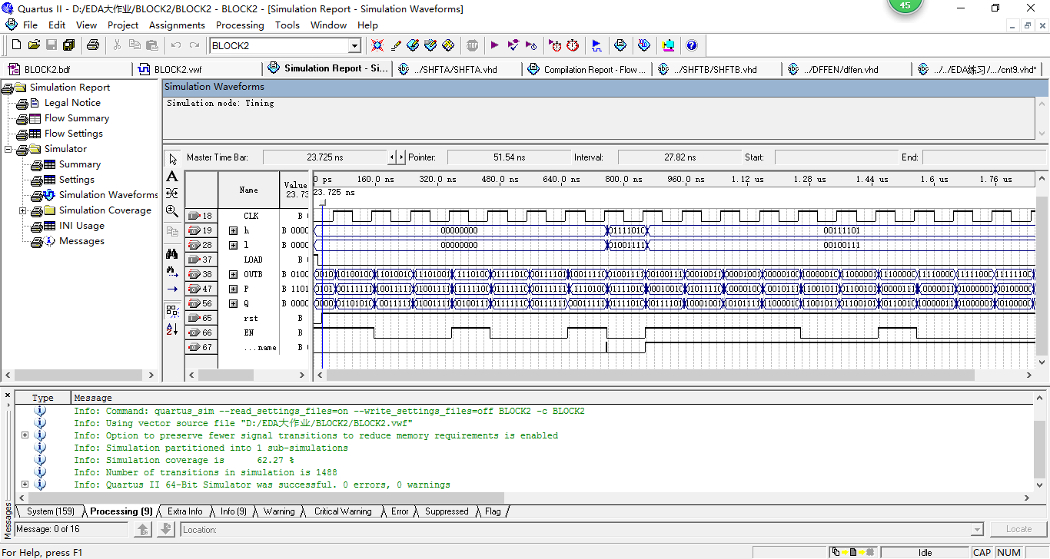
Task: Open the Processing menu
Action: click(240, 25)
